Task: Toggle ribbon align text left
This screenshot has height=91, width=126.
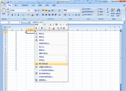Action: (x=43, y=15)
